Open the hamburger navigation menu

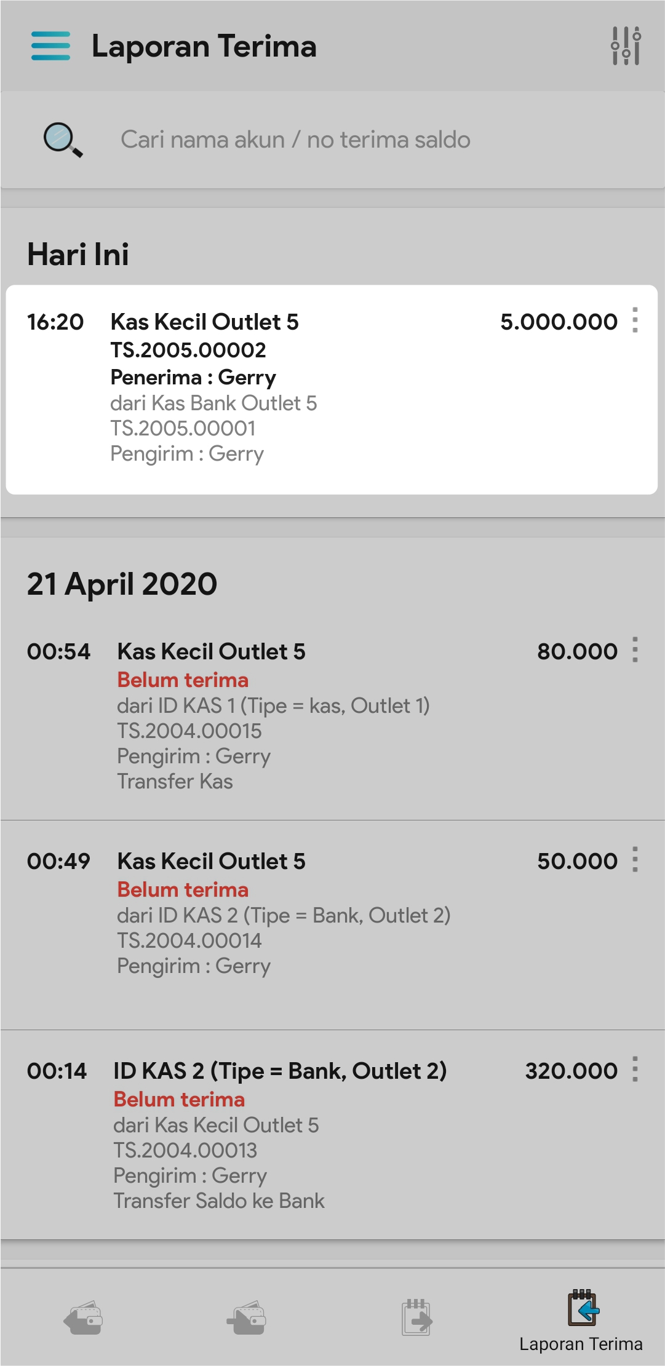[50, 46]
